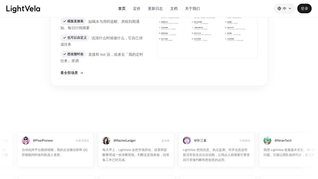Select 文档 in the top navigation
This screenshot has height=179, width=318.
[174, 8]
